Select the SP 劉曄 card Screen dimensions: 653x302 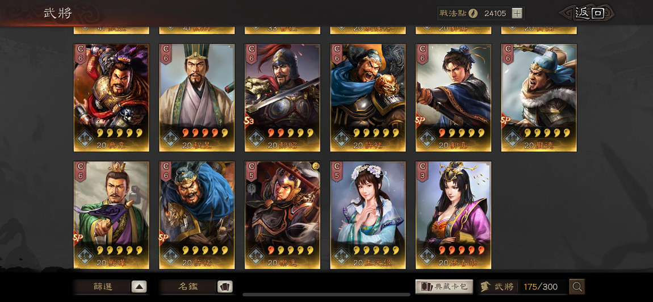tap(111, 215)
